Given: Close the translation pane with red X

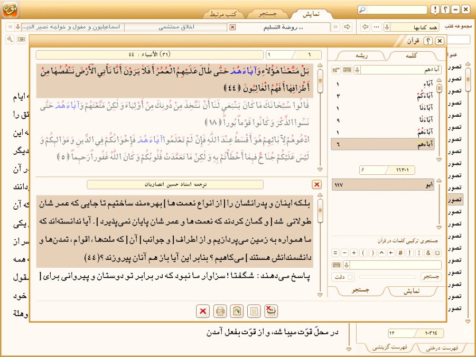Looking at the screenshot, I should pos(316,184).
